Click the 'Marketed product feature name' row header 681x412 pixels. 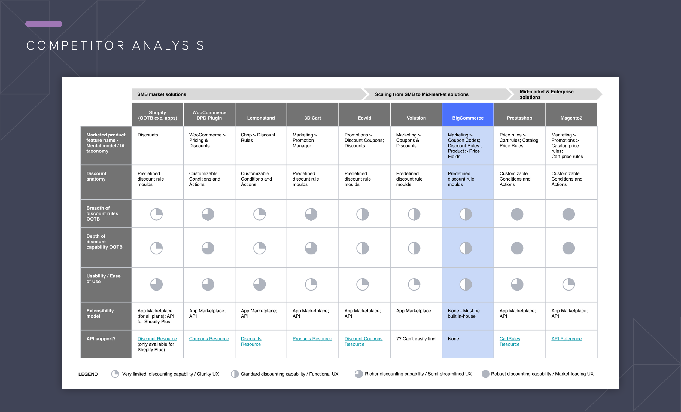pos(106,146)
